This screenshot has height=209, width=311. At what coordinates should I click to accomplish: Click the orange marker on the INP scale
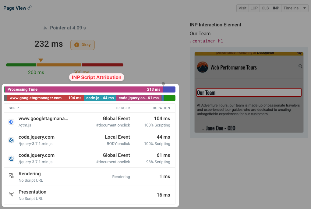coord(41,60)
